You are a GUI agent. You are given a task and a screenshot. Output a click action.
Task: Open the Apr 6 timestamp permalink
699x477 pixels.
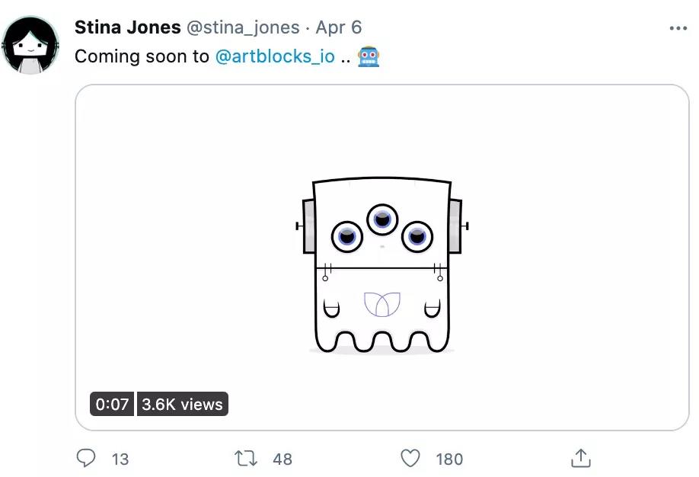tap(338, 27)
